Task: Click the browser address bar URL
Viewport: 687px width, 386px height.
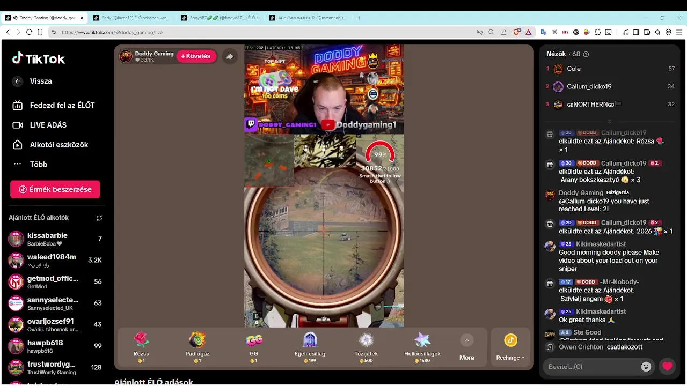Action: (x=112, y=32)
